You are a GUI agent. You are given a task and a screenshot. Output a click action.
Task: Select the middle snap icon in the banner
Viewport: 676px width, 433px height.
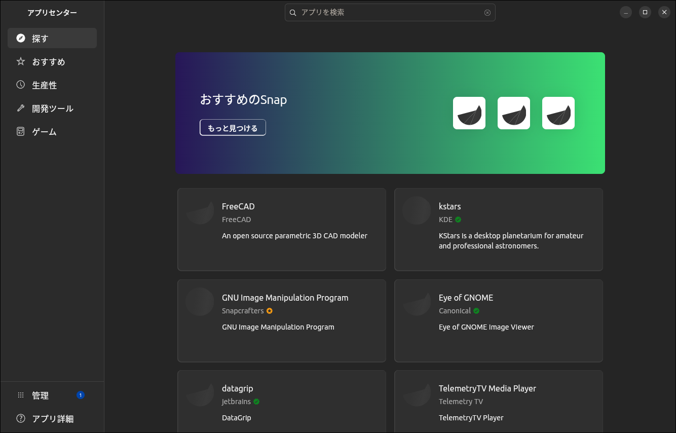[514, 113]
